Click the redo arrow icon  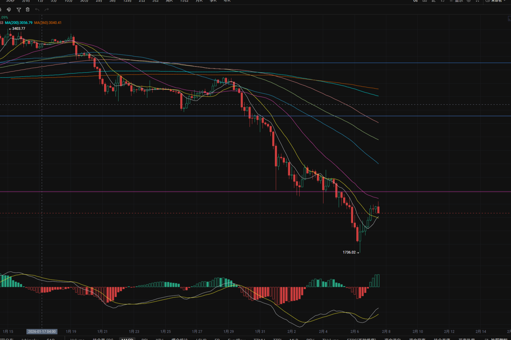coord(46,10)
